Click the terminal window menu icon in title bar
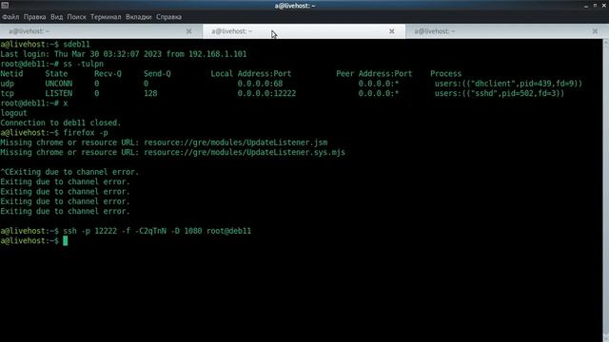This screenshot has width=609, height=342. pos(5,6)
